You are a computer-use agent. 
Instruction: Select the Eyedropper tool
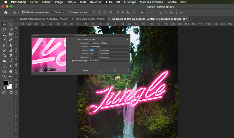(x=4, y=40)
